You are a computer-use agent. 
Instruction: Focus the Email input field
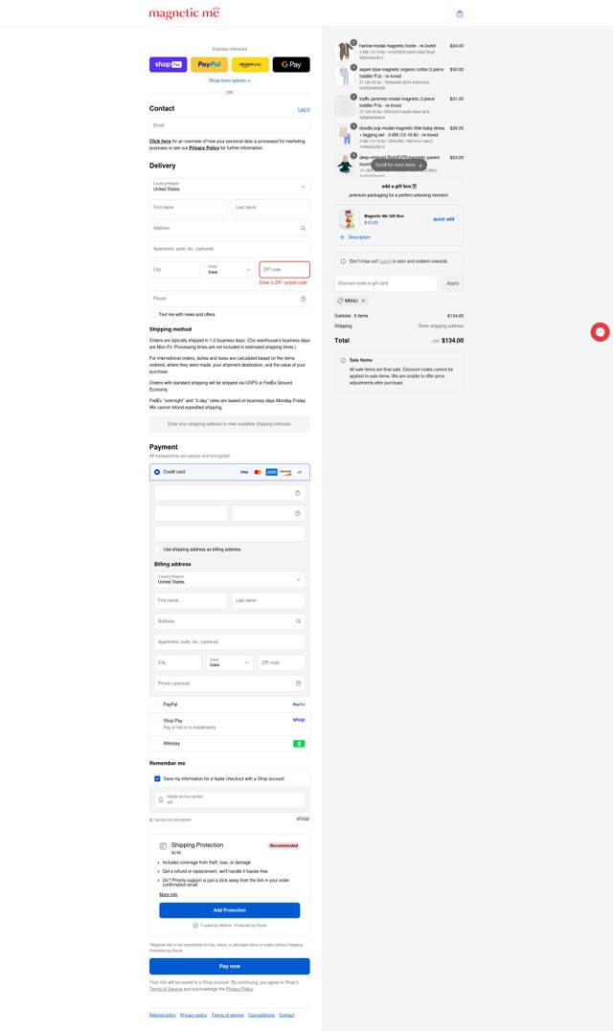tap(230, 125)
